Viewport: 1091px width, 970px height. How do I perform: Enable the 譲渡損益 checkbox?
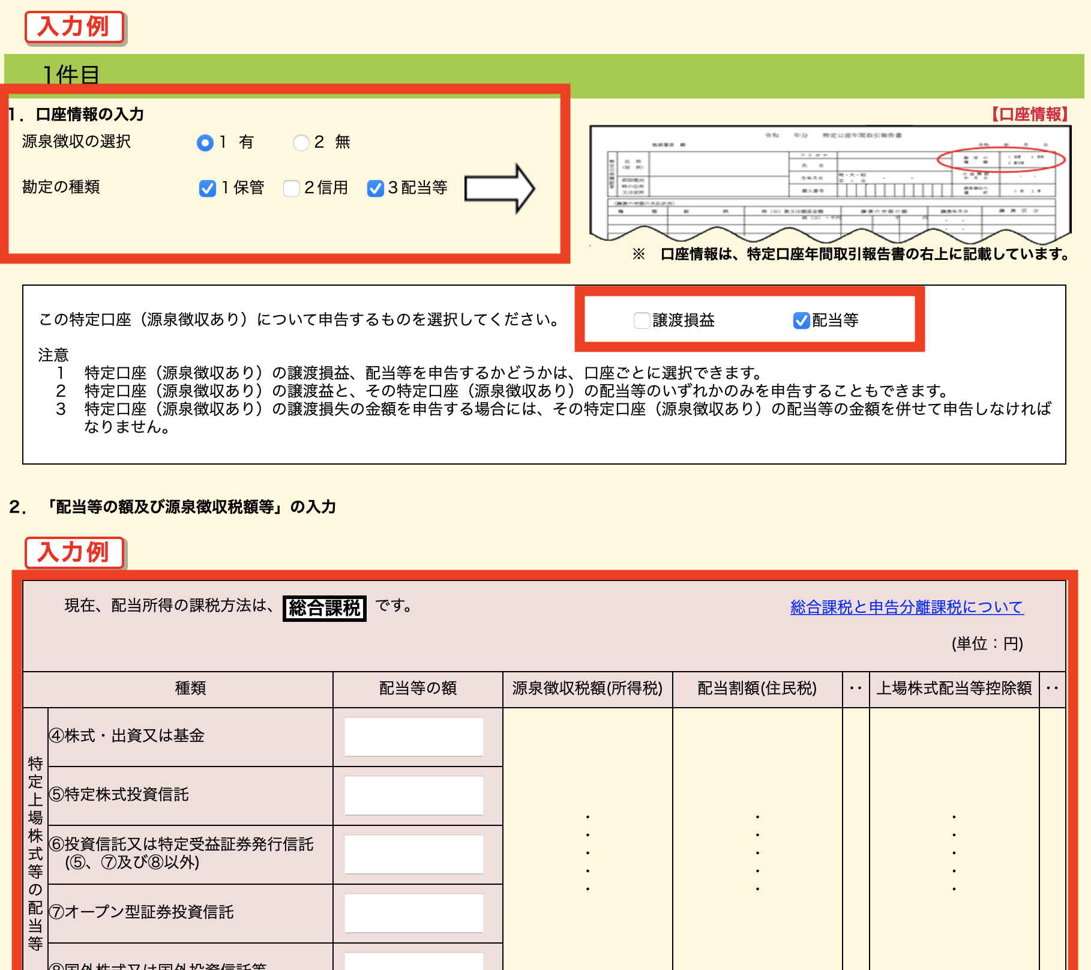(x=642, y=321)
